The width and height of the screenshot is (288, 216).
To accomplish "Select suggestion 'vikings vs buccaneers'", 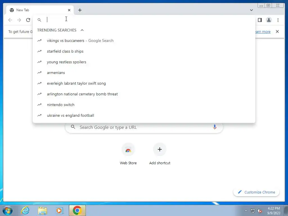I will point(144,40).
